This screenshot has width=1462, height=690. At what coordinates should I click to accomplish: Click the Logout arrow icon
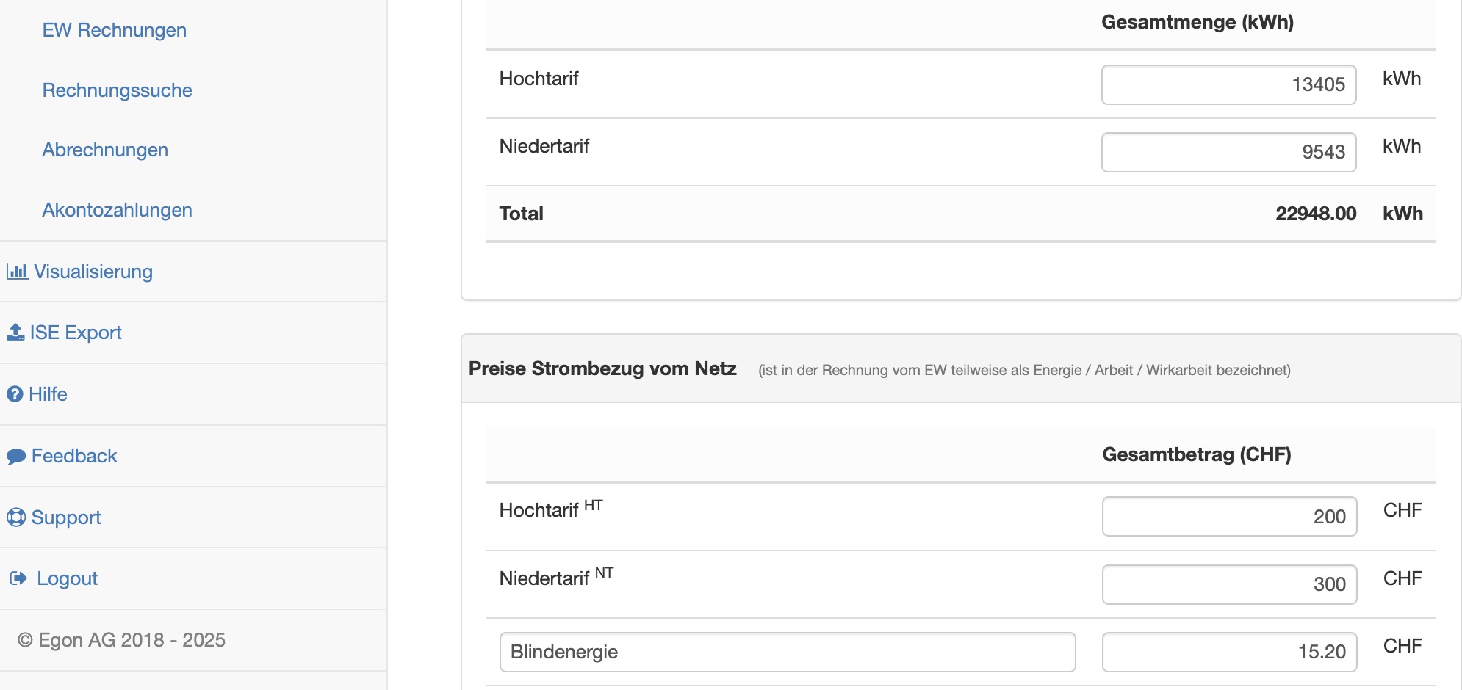pos(18,578)
